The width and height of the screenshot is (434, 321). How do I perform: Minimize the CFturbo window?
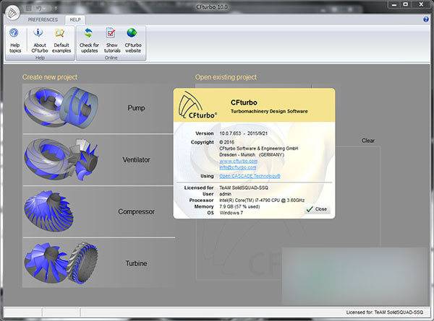tap(394, 5)
